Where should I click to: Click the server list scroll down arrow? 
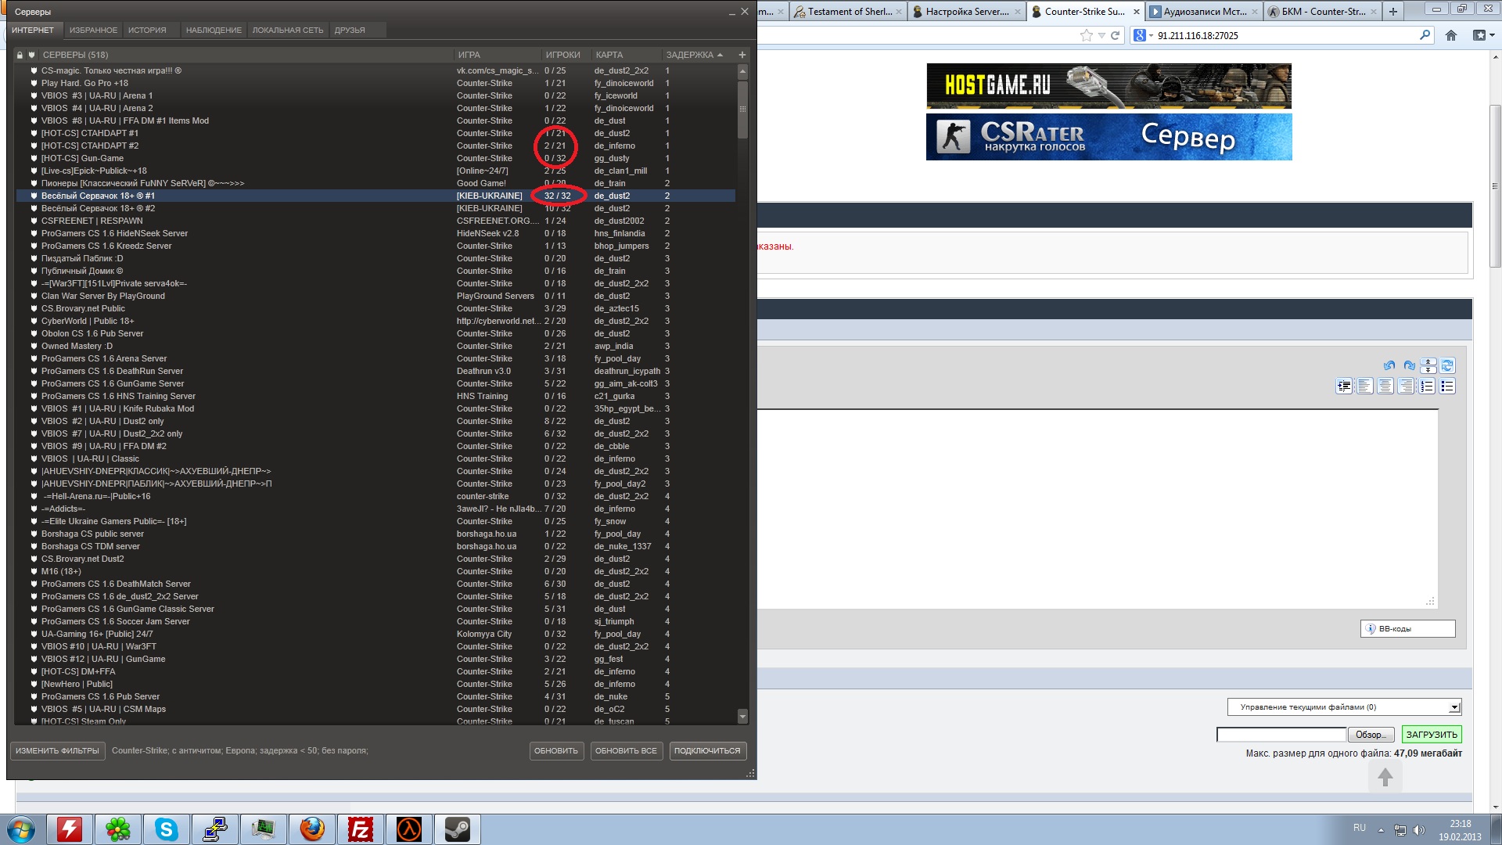coord(742,717)
